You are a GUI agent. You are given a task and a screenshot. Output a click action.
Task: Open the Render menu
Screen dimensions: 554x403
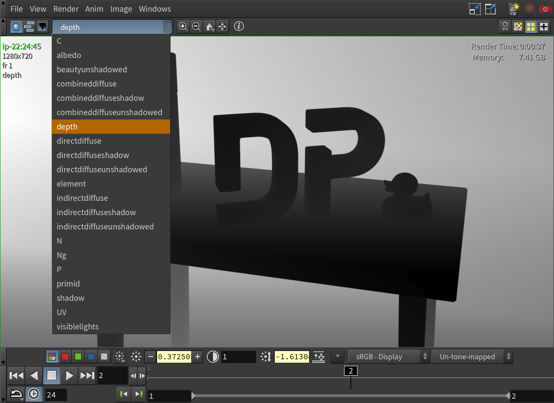pyautogui.click(x=66, y=9)
